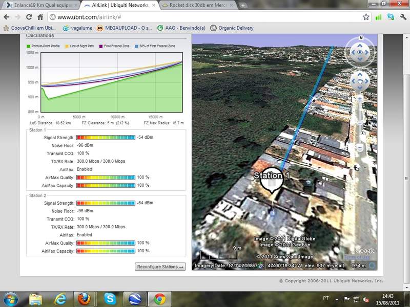Close the Rocket disk 30db tab
Viewport: 410px width, 307px height.
click(232, 5)
